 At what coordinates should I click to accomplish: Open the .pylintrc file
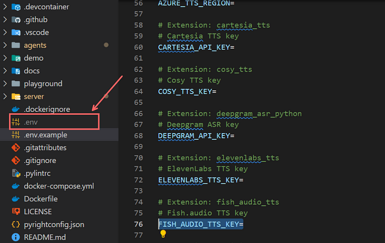[x=38, y=173]
